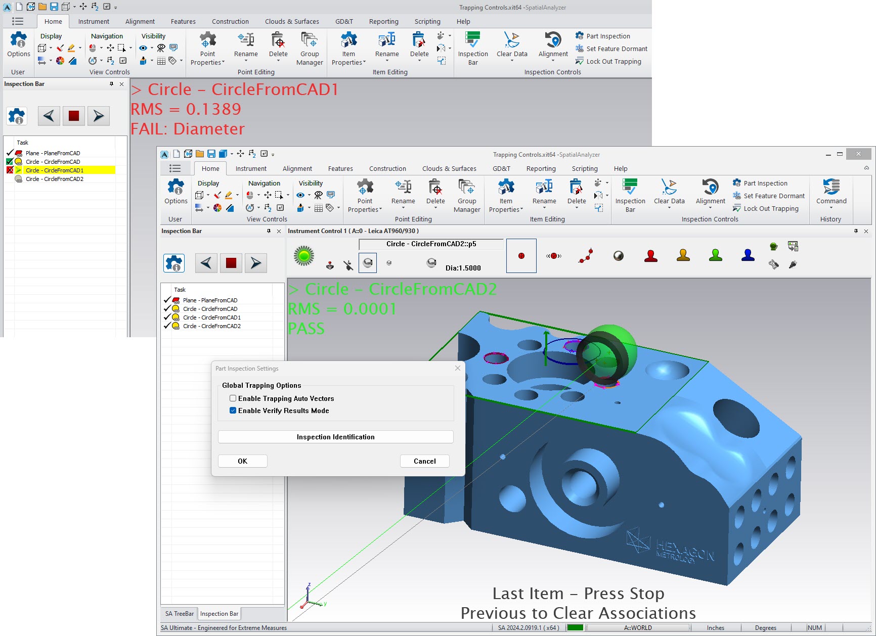
Task: Click the green instrument status light
Action: coord(304,256)
